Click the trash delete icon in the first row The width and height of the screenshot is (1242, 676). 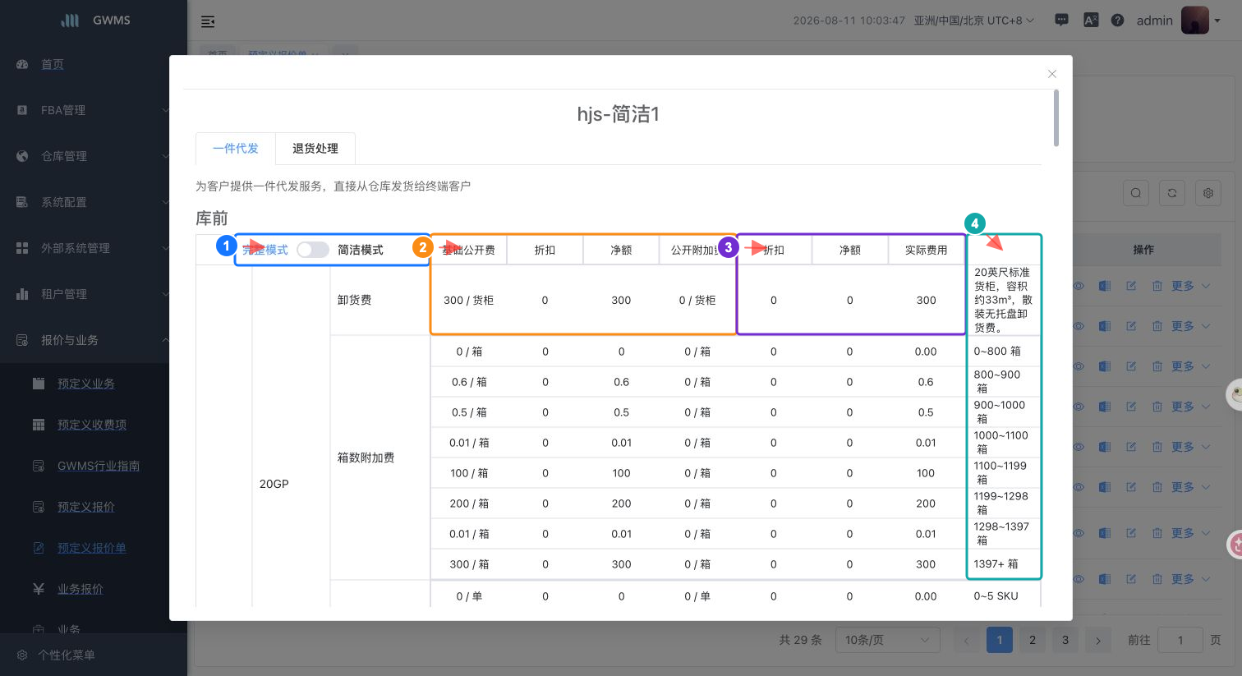tap(1157, 286)
